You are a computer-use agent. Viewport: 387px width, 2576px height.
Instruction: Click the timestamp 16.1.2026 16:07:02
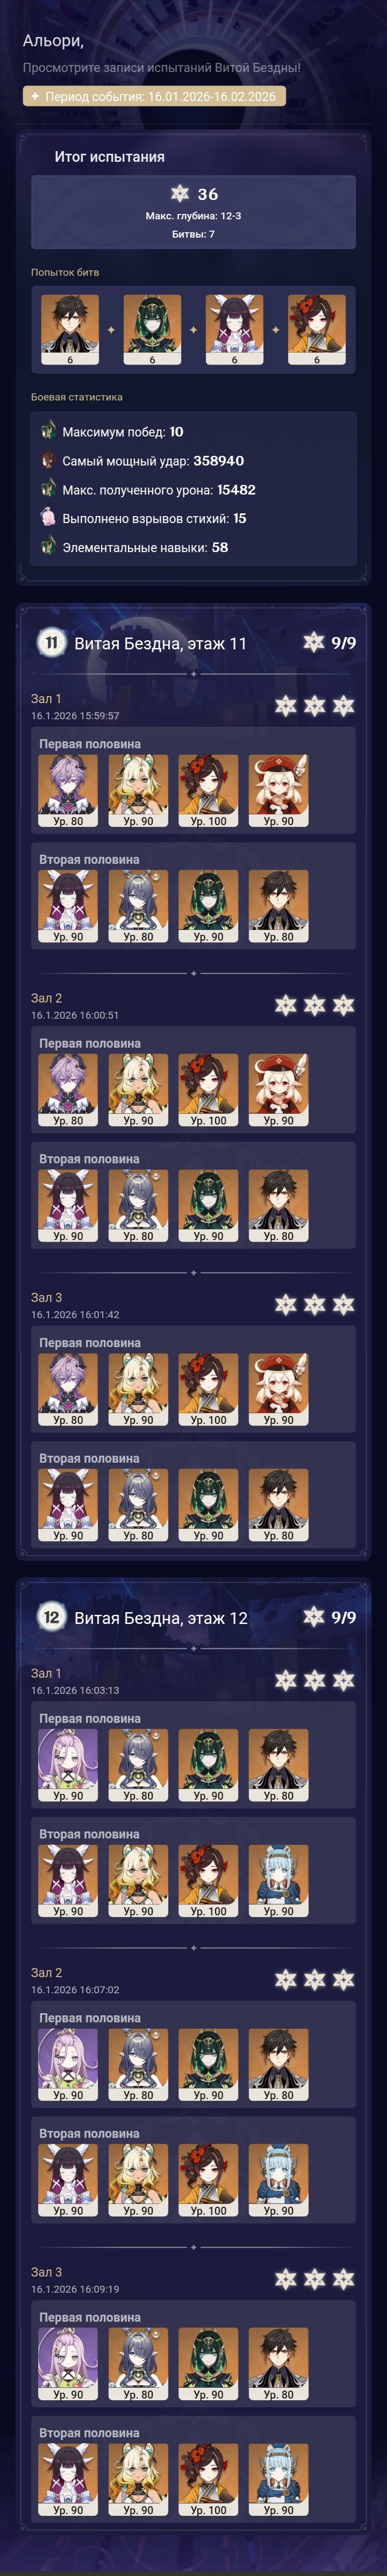coord(75,1989)
